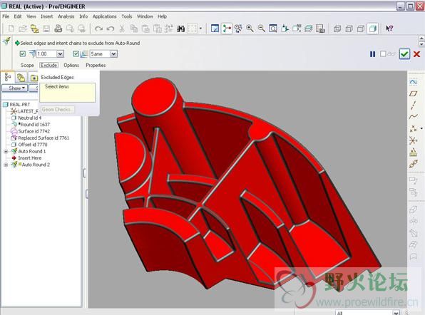
Task: Open the Properties tab
Action: pyautogui.click(x=96, y=66)
